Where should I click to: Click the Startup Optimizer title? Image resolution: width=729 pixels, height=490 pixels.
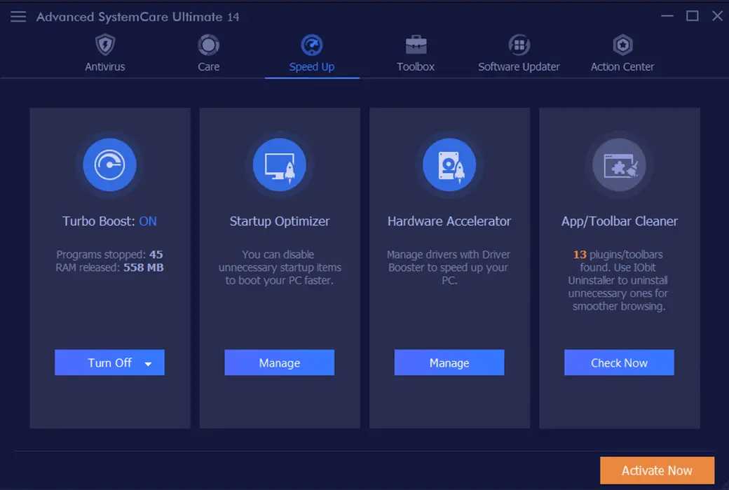(x=280, y=221)
